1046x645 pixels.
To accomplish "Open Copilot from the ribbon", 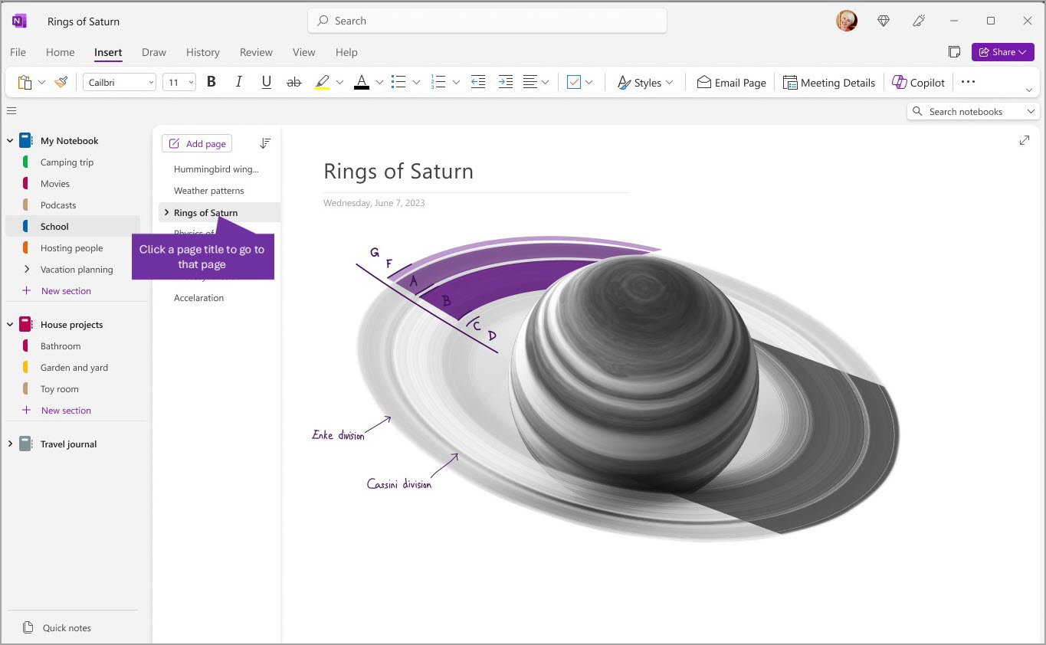I will click(x=918, y=82).
